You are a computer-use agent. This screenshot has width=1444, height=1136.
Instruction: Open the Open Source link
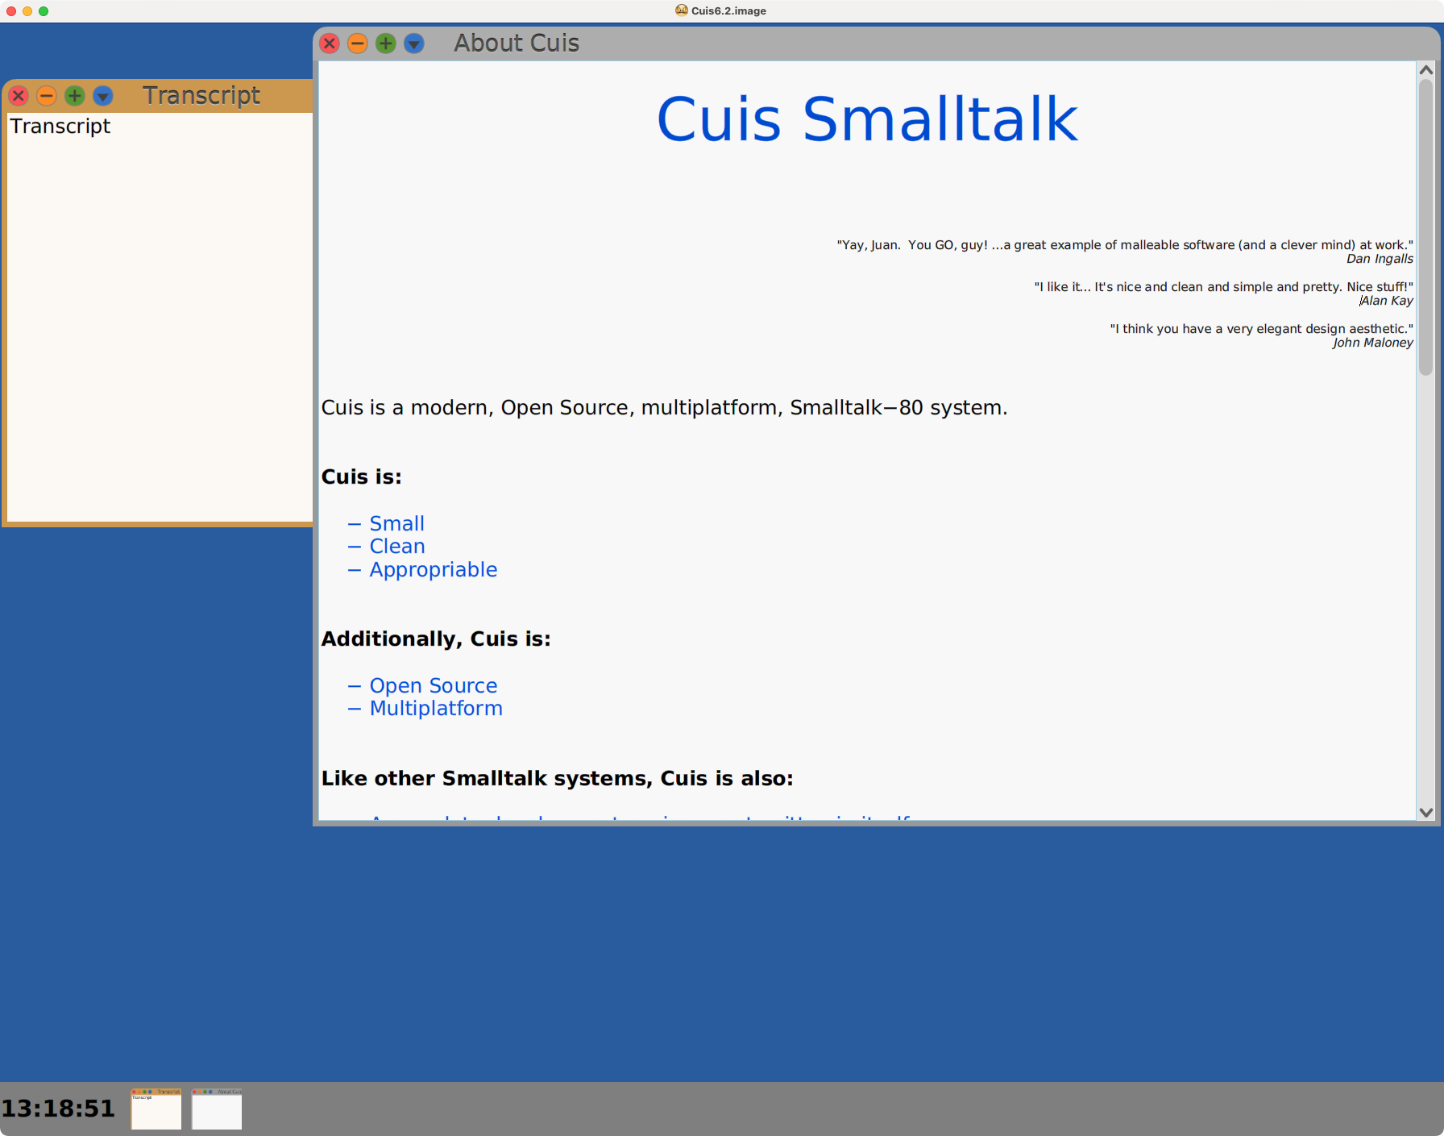[x=434, y=685]
